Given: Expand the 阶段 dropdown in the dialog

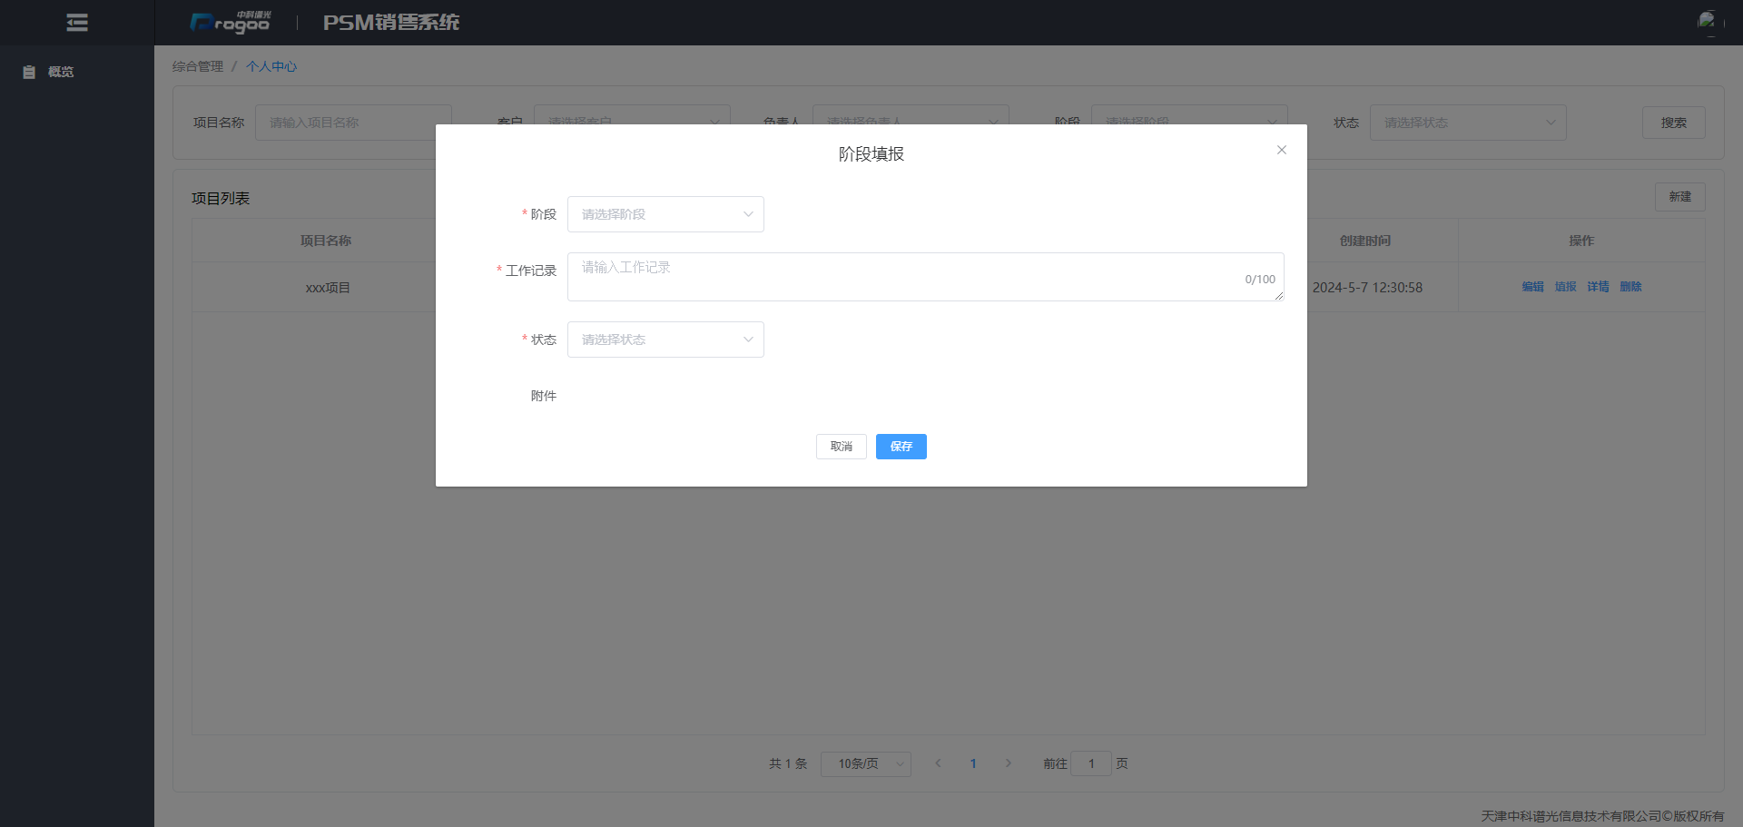Looking at the screenshot, I should coord(665,214).
